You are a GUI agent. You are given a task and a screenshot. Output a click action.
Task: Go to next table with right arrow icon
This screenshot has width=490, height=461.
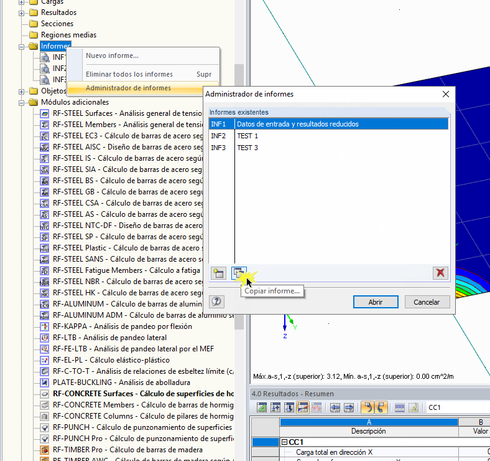click(x=349, y=407)
